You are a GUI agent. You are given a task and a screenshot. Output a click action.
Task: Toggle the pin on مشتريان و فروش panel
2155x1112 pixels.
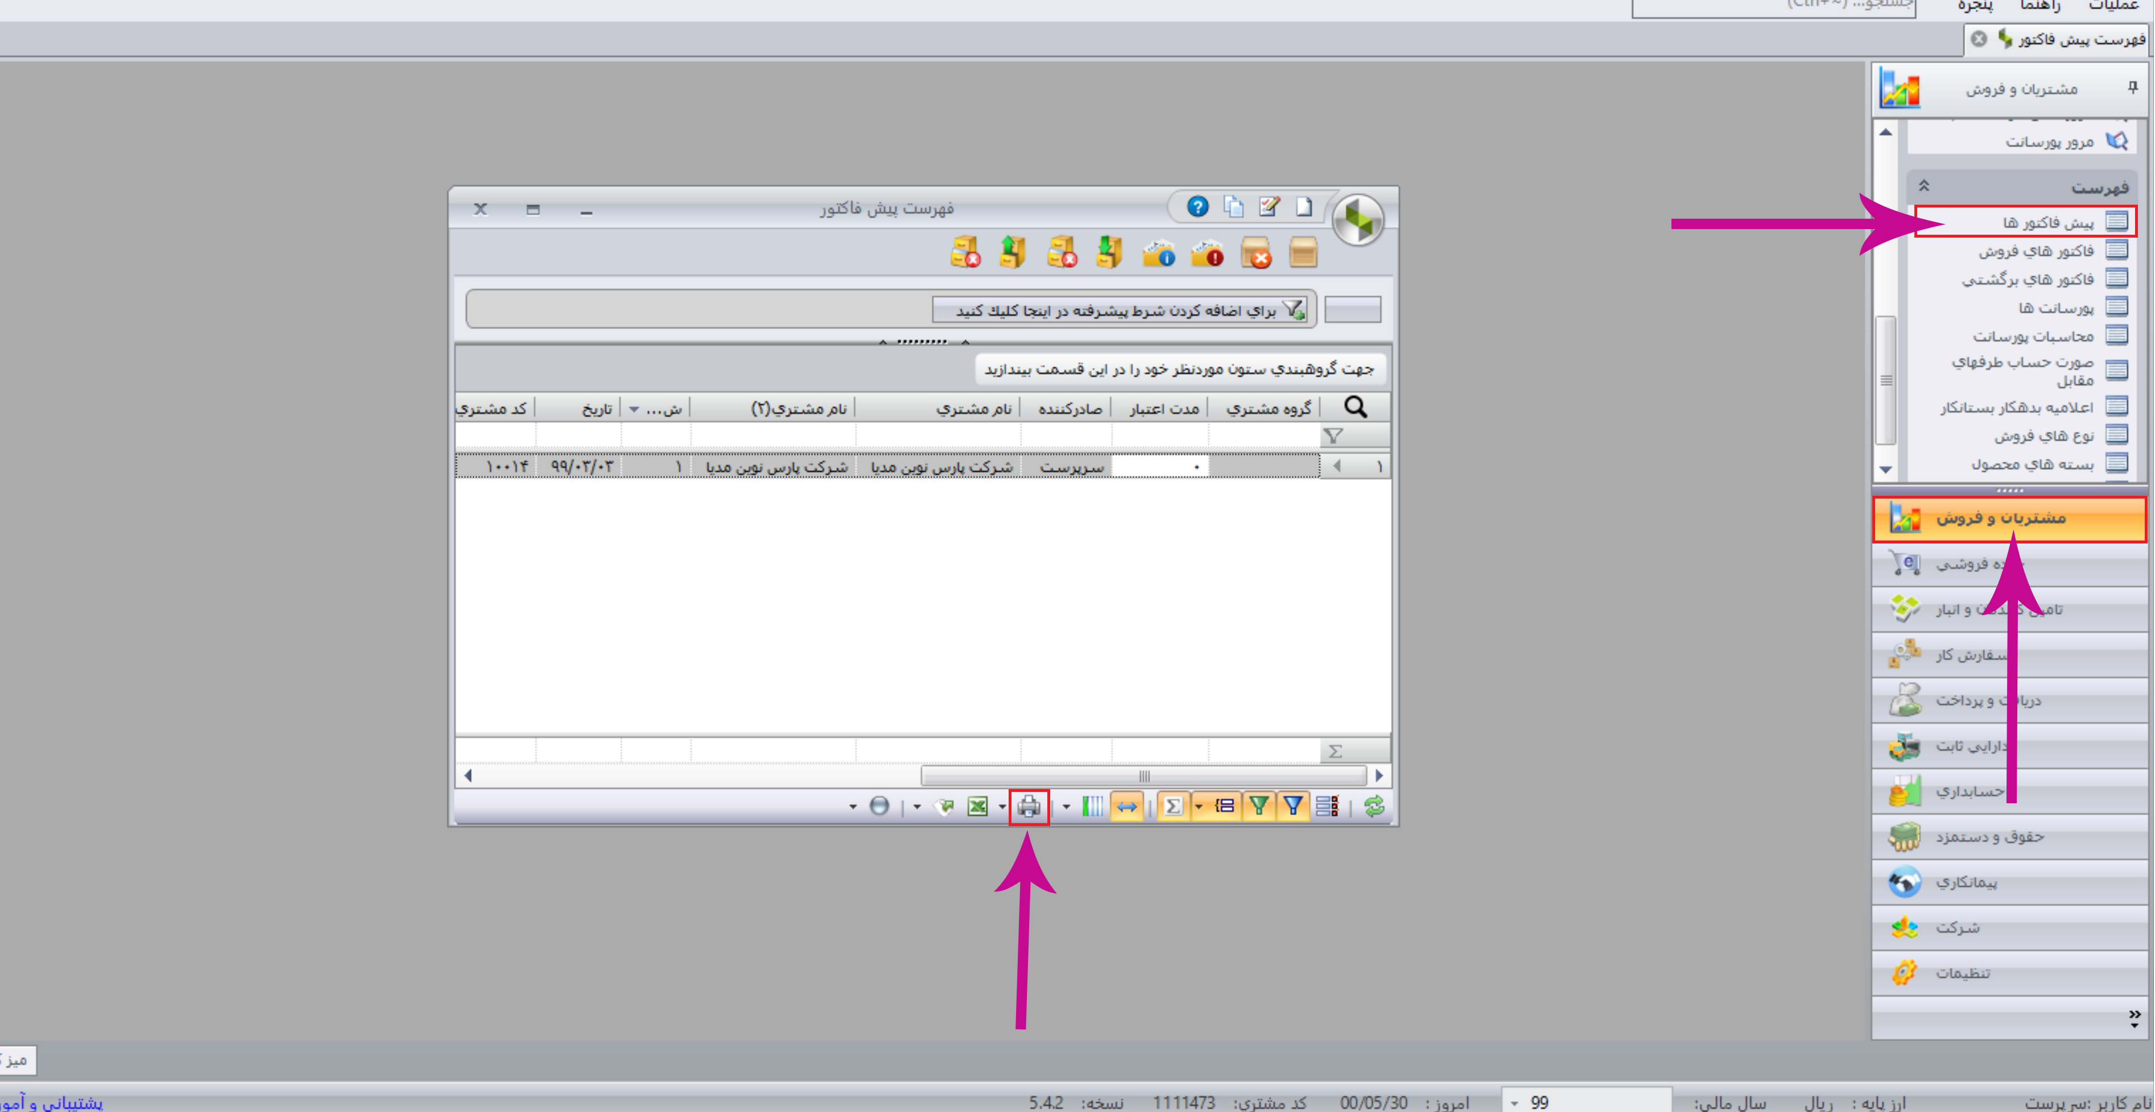coord(2133,87)
